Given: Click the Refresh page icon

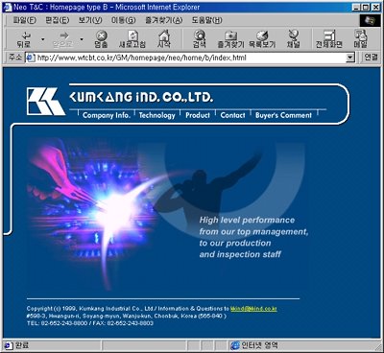Looking at the screenshot, I should [132, 35].
